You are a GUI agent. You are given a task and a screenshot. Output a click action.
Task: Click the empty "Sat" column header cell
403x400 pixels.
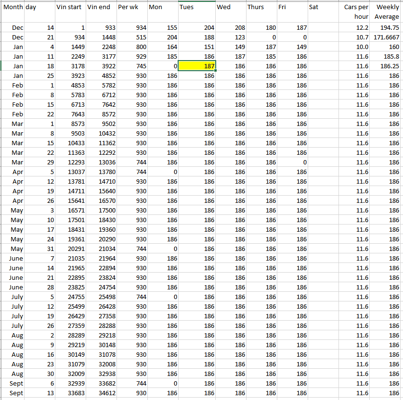click(323, 7)
